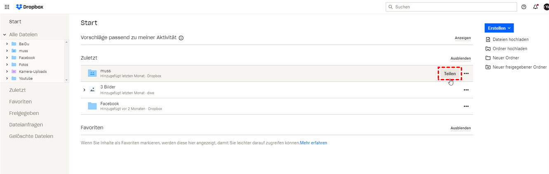This screenshot has width=549, height=174.
Task: Open the help question mark icon
Action: [524, 7]
